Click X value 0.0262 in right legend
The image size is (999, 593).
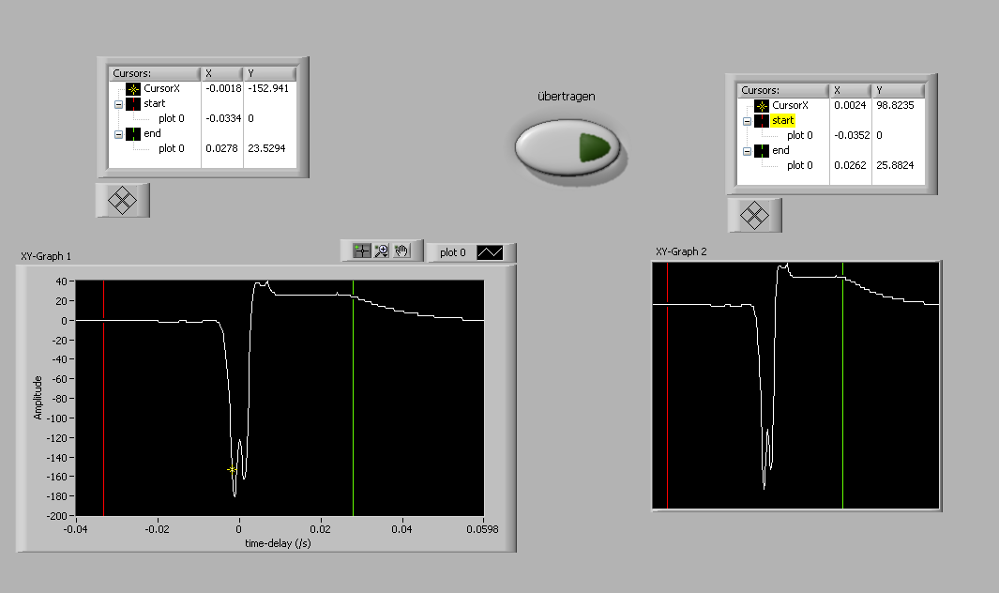850,165
